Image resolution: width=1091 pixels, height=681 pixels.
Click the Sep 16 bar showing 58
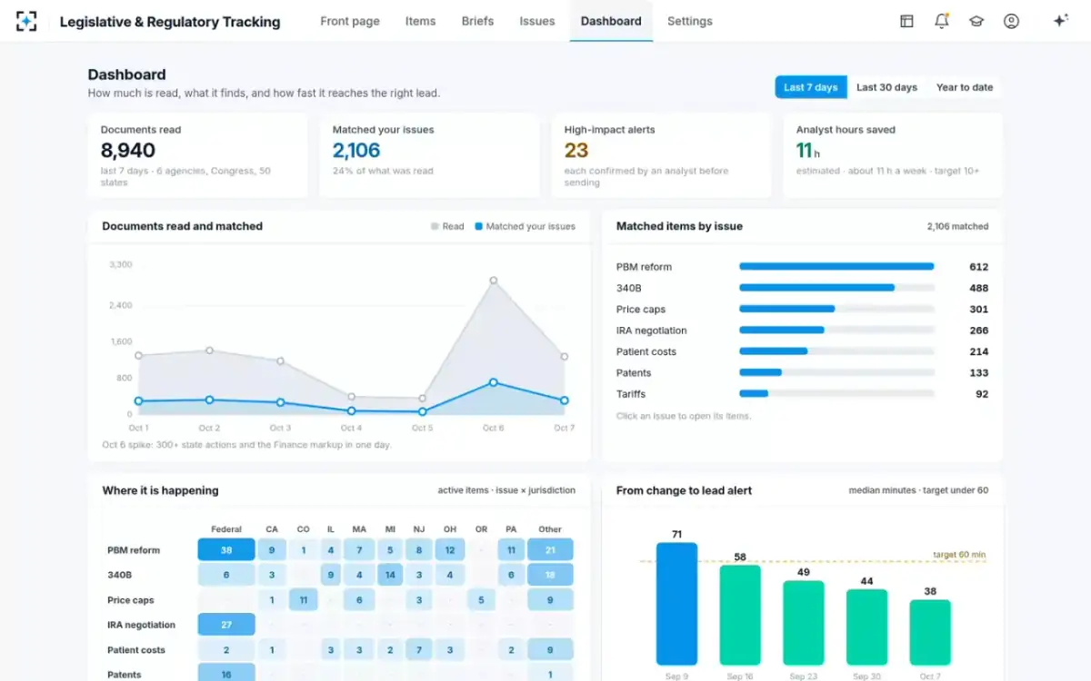pyautogui.click(x=740, y=614)
